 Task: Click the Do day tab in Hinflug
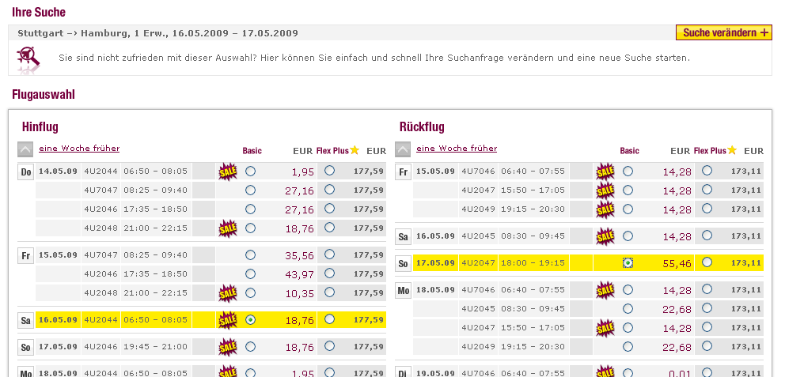25,172
